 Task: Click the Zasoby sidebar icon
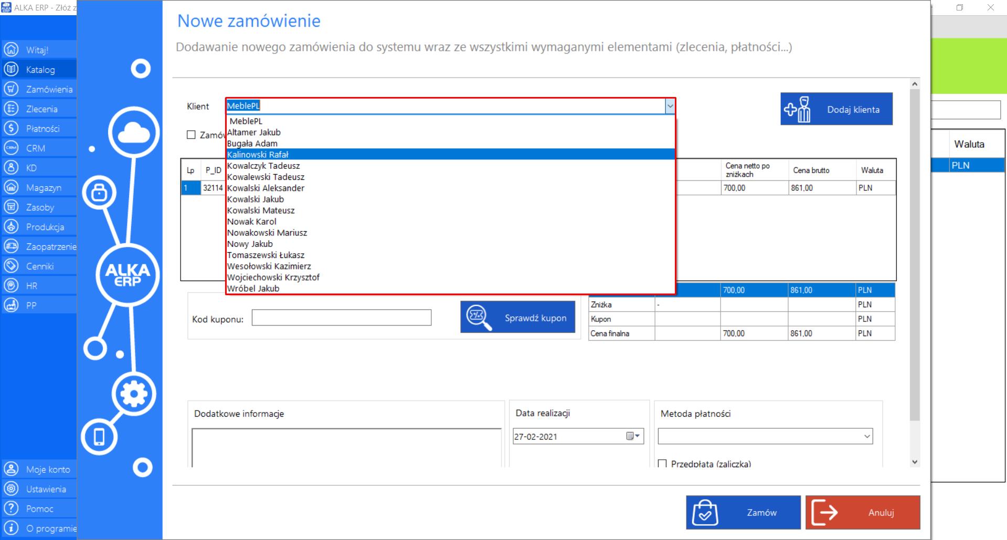[11, 207]
